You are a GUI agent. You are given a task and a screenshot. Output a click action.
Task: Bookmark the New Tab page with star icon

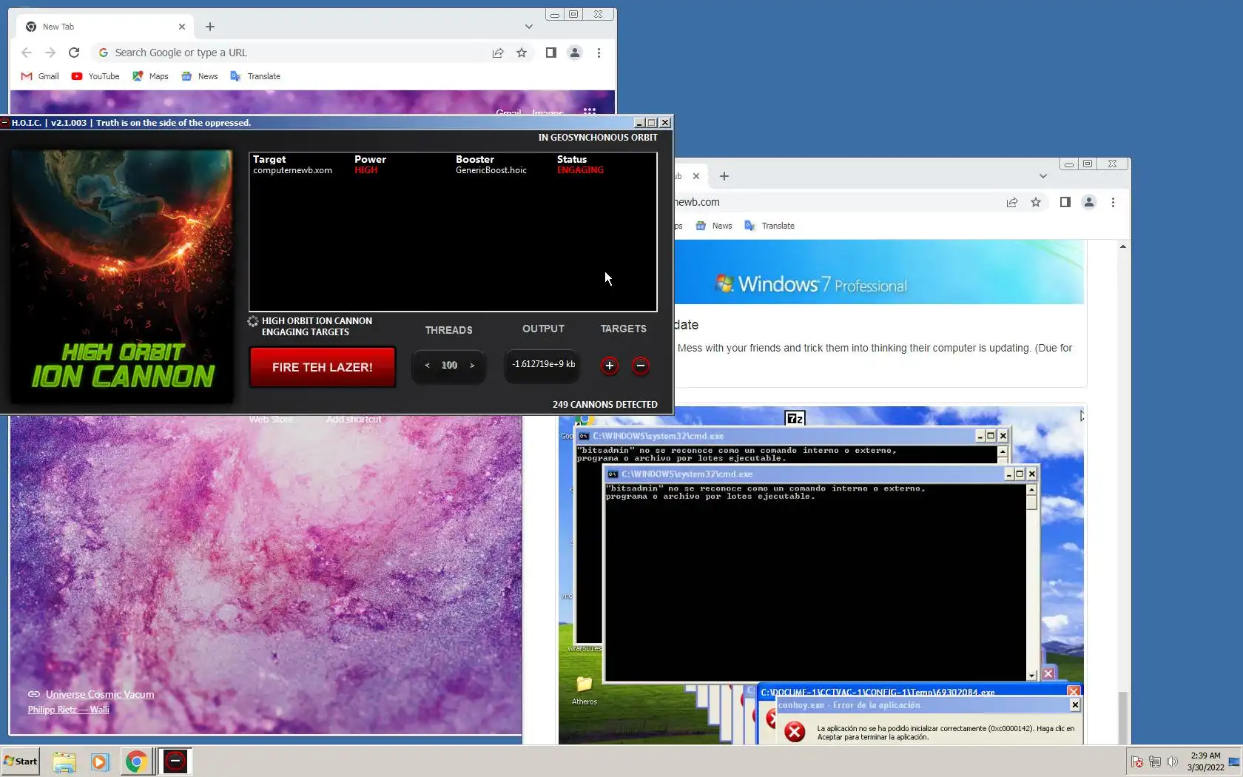pos(522,53)
